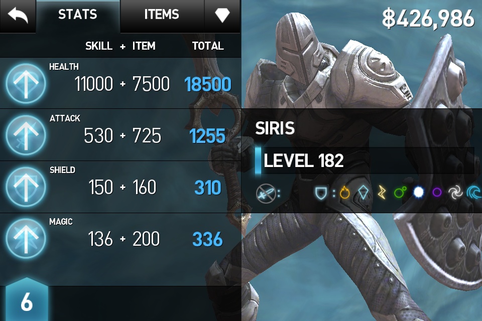This screenshot has height=321, width=482.
Task: Switch to the STATS tab
Action: 78,15
